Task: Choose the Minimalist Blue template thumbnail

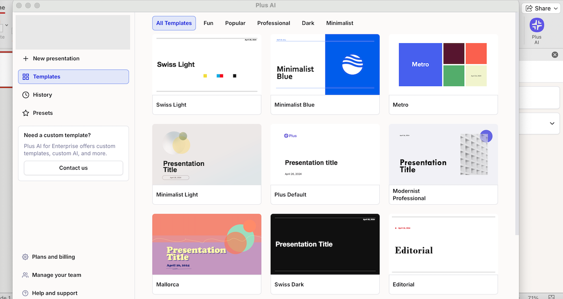Action: click(x=325, y=65)
